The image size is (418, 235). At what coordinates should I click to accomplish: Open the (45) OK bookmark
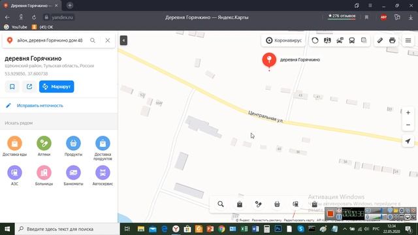[x=42, y=27]
